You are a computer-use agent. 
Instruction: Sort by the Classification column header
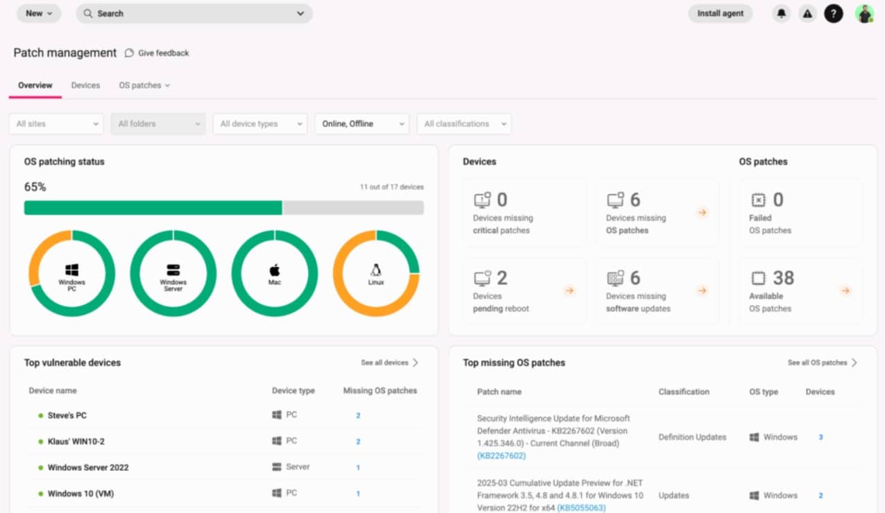pos(684,392)
